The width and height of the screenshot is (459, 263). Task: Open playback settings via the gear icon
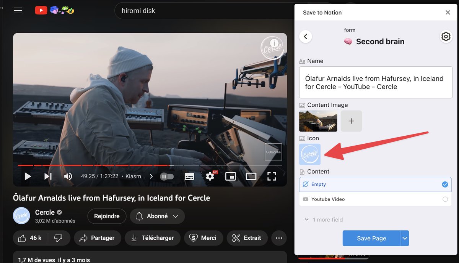tap(209, 176)
